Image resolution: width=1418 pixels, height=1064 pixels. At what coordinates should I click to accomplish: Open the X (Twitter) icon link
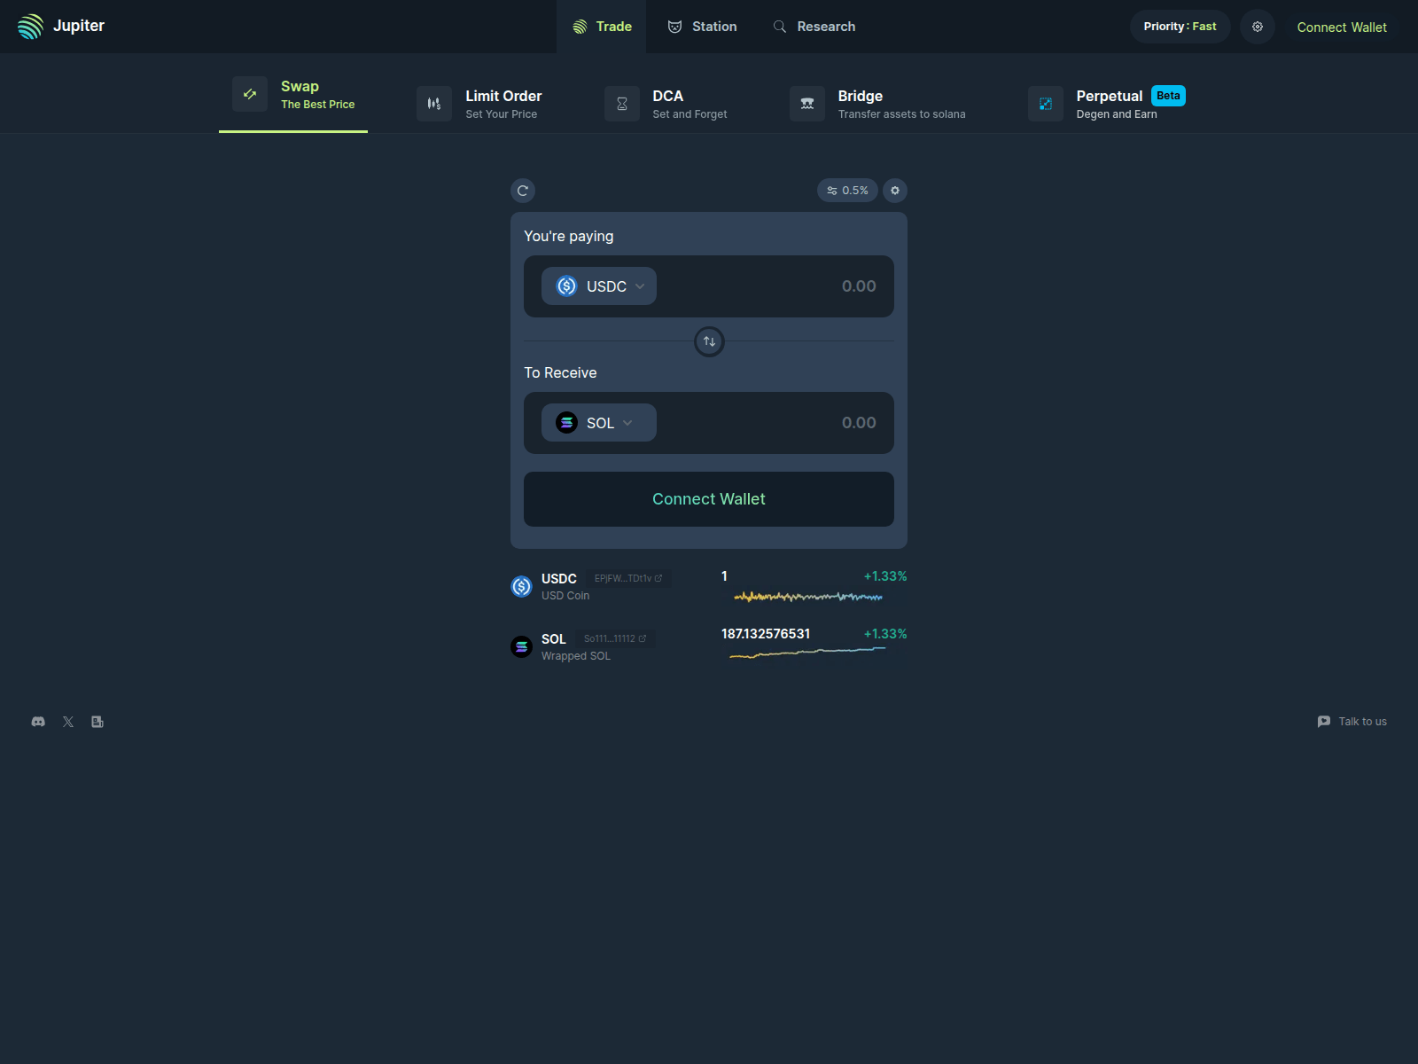pyautogui.click(x=68, y=722)
